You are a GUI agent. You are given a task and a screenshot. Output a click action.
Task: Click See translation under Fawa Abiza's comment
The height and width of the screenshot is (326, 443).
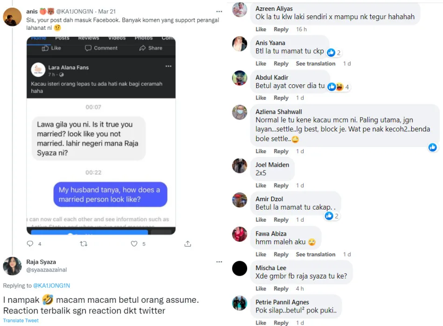tap(315, 254)
